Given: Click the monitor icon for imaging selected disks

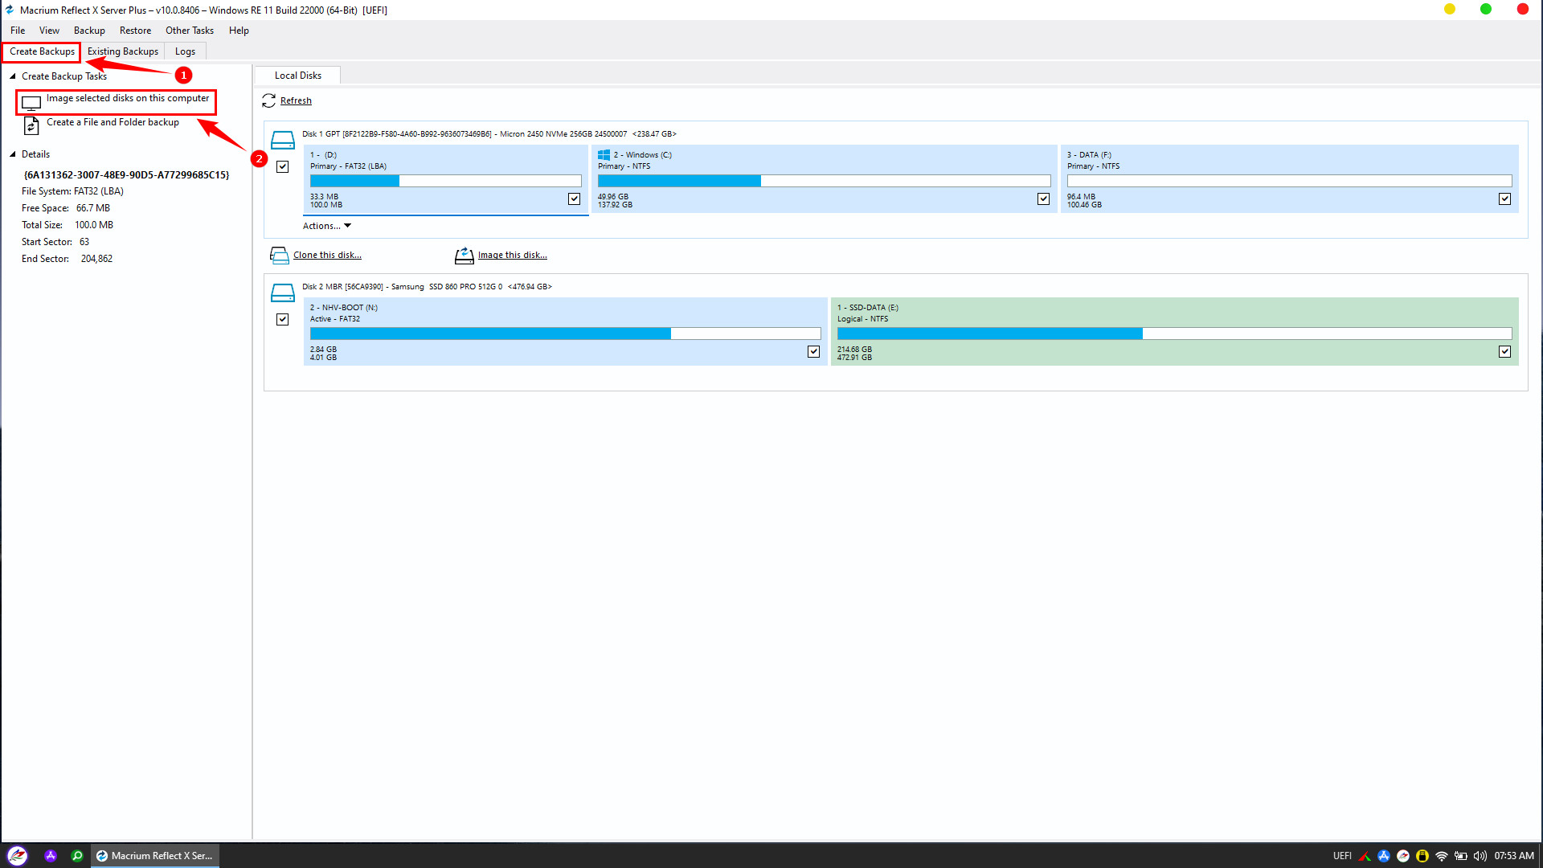Looking at the screenshot, I should 31,103.
